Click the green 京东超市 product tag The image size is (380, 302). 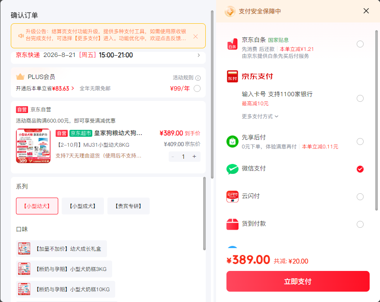[81, 133]
